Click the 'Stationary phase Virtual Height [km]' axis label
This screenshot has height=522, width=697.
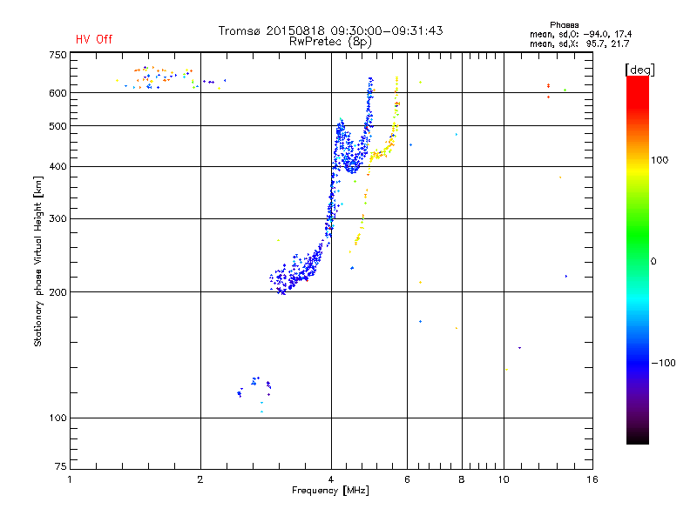coord(38,262)
